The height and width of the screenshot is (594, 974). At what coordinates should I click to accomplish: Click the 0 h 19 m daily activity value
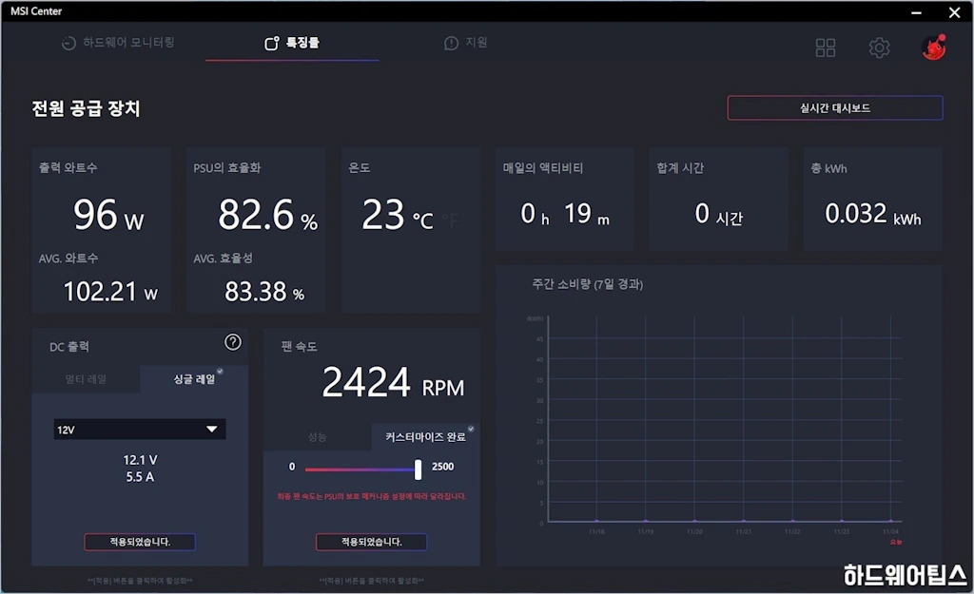(x=565, y=214)
